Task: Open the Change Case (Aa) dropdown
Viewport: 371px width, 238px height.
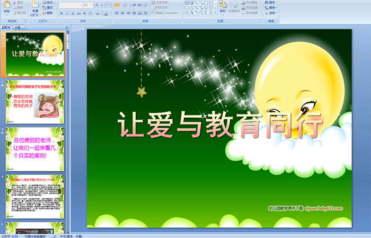Action: (98, 13)
